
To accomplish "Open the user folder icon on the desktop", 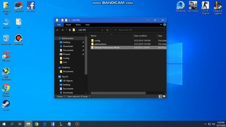I will pos(6,8).
